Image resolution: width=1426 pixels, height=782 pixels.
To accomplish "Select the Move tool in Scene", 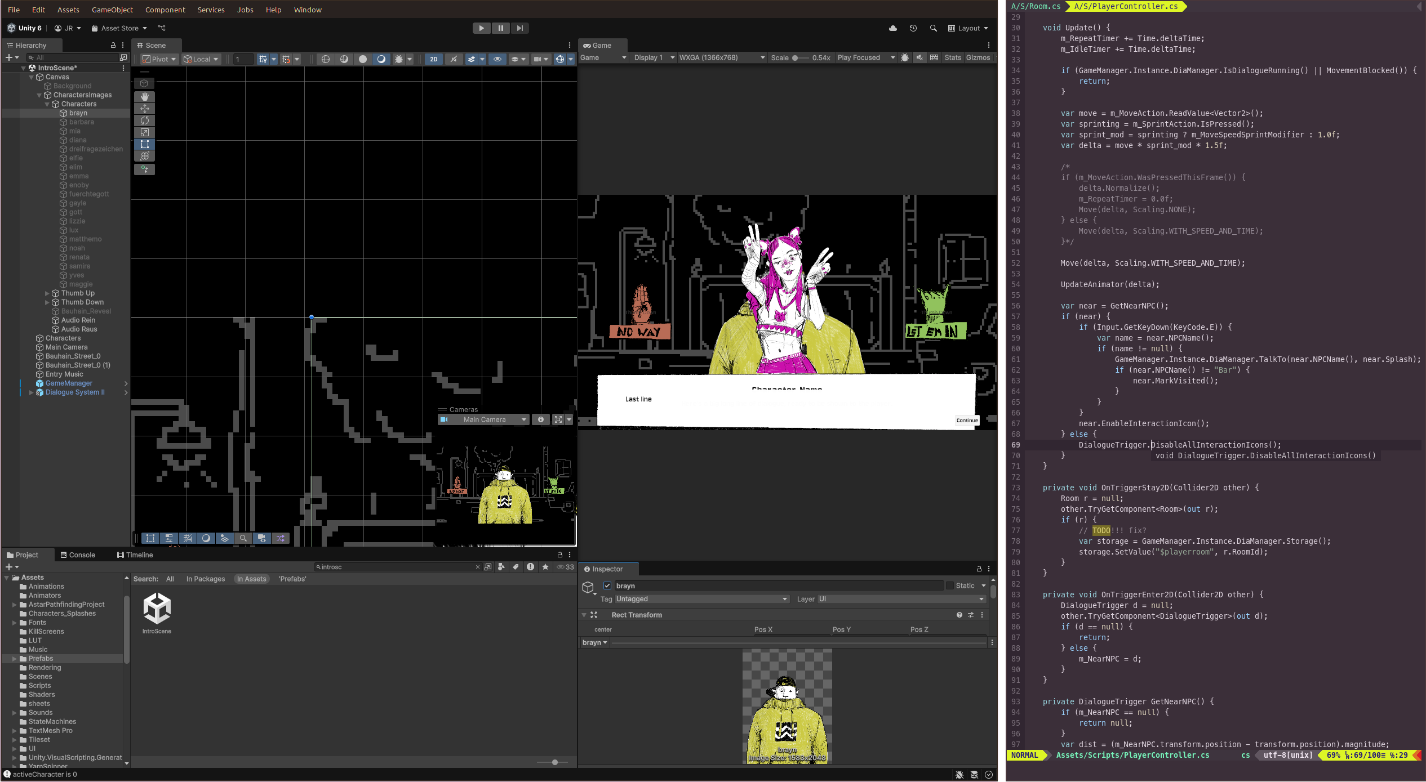I will [144, 109].
